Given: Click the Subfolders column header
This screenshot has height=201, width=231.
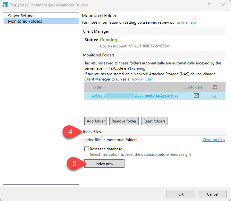Looking at the screenshot, I should pyautogui.click(x=193, y=87).
